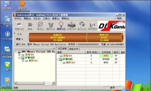Open the 工具(T) menu
The width and height of the screenshot is (151, 91).
pos(46,18)
